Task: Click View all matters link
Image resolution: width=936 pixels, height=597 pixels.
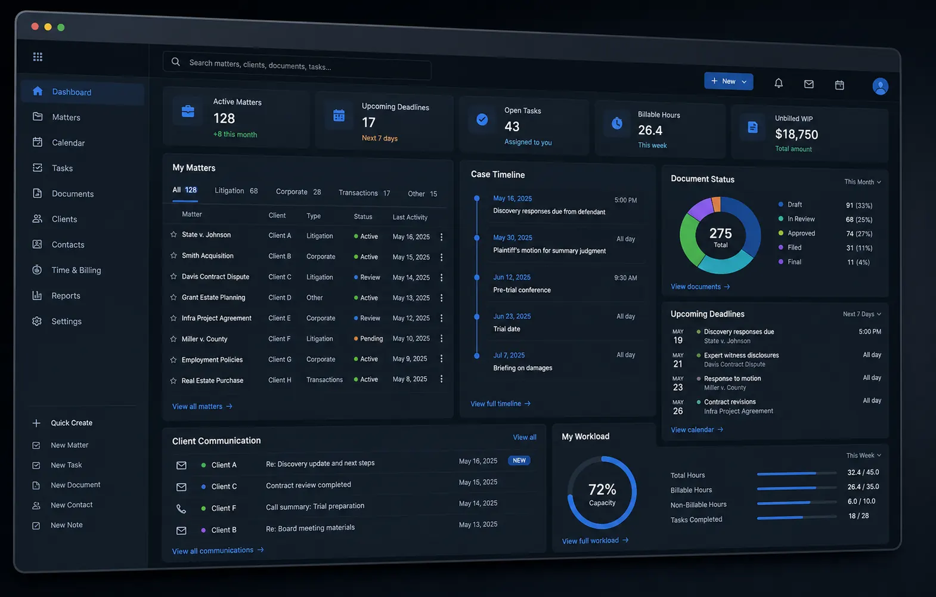Action: click(202, 406)
